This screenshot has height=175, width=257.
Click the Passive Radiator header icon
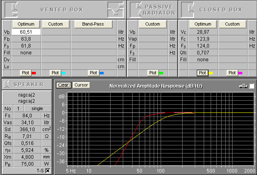(x=135, y=10)
